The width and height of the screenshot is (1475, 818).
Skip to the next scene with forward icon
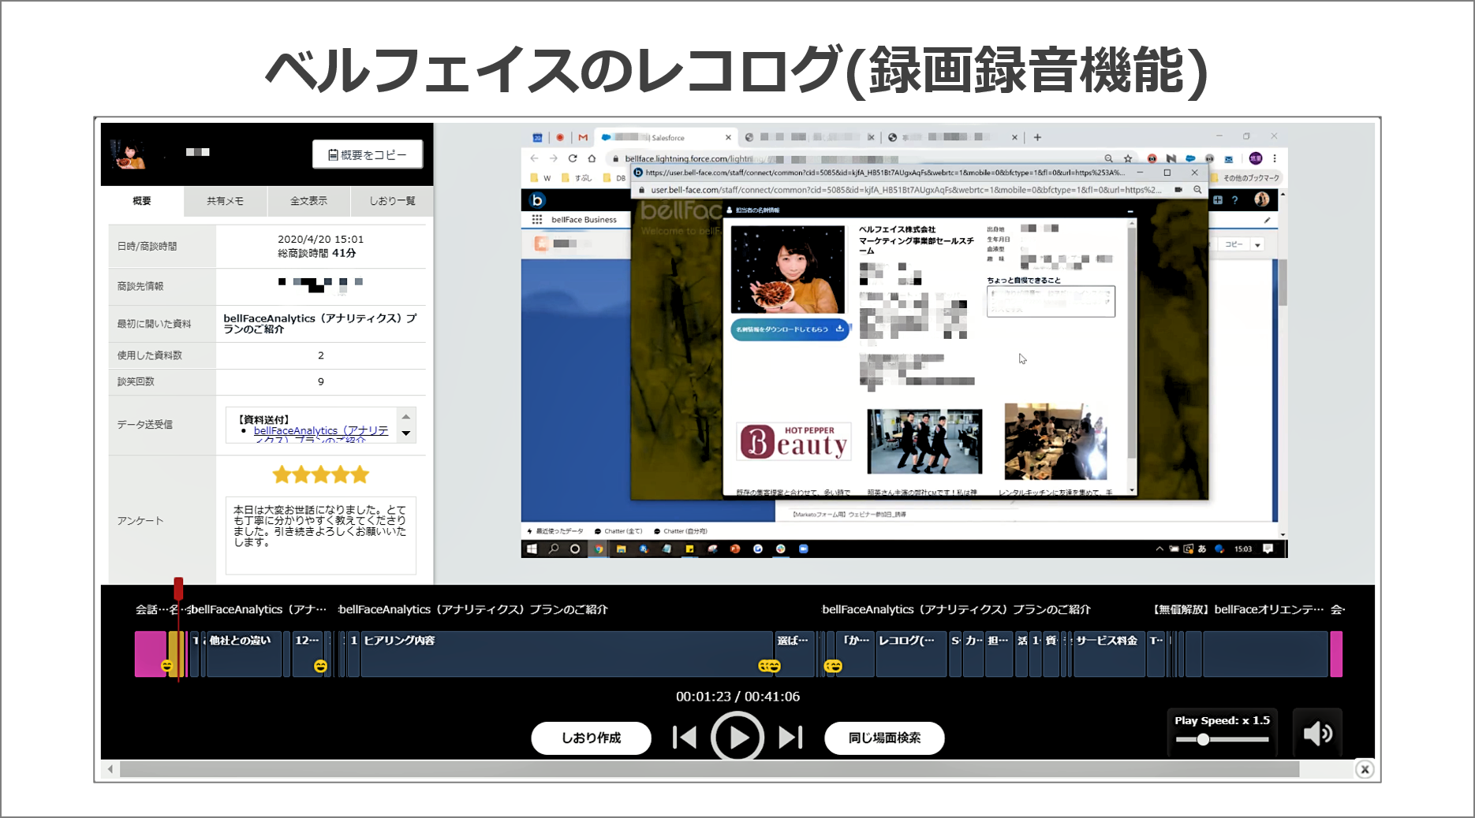click(790, 738)
